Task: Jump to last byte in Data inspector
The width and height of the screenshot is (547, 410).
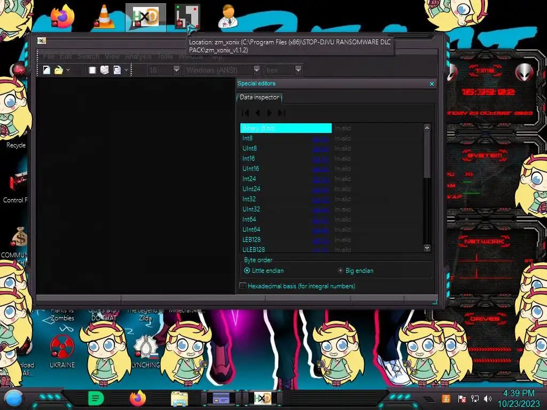Action: click(282, 113)
